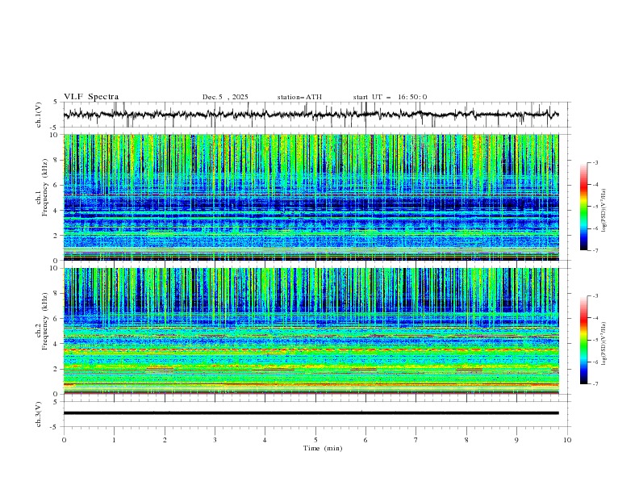Select the 1 minute tick label on time axis
This screenshot has width=639, height=494.
[114, 440]
